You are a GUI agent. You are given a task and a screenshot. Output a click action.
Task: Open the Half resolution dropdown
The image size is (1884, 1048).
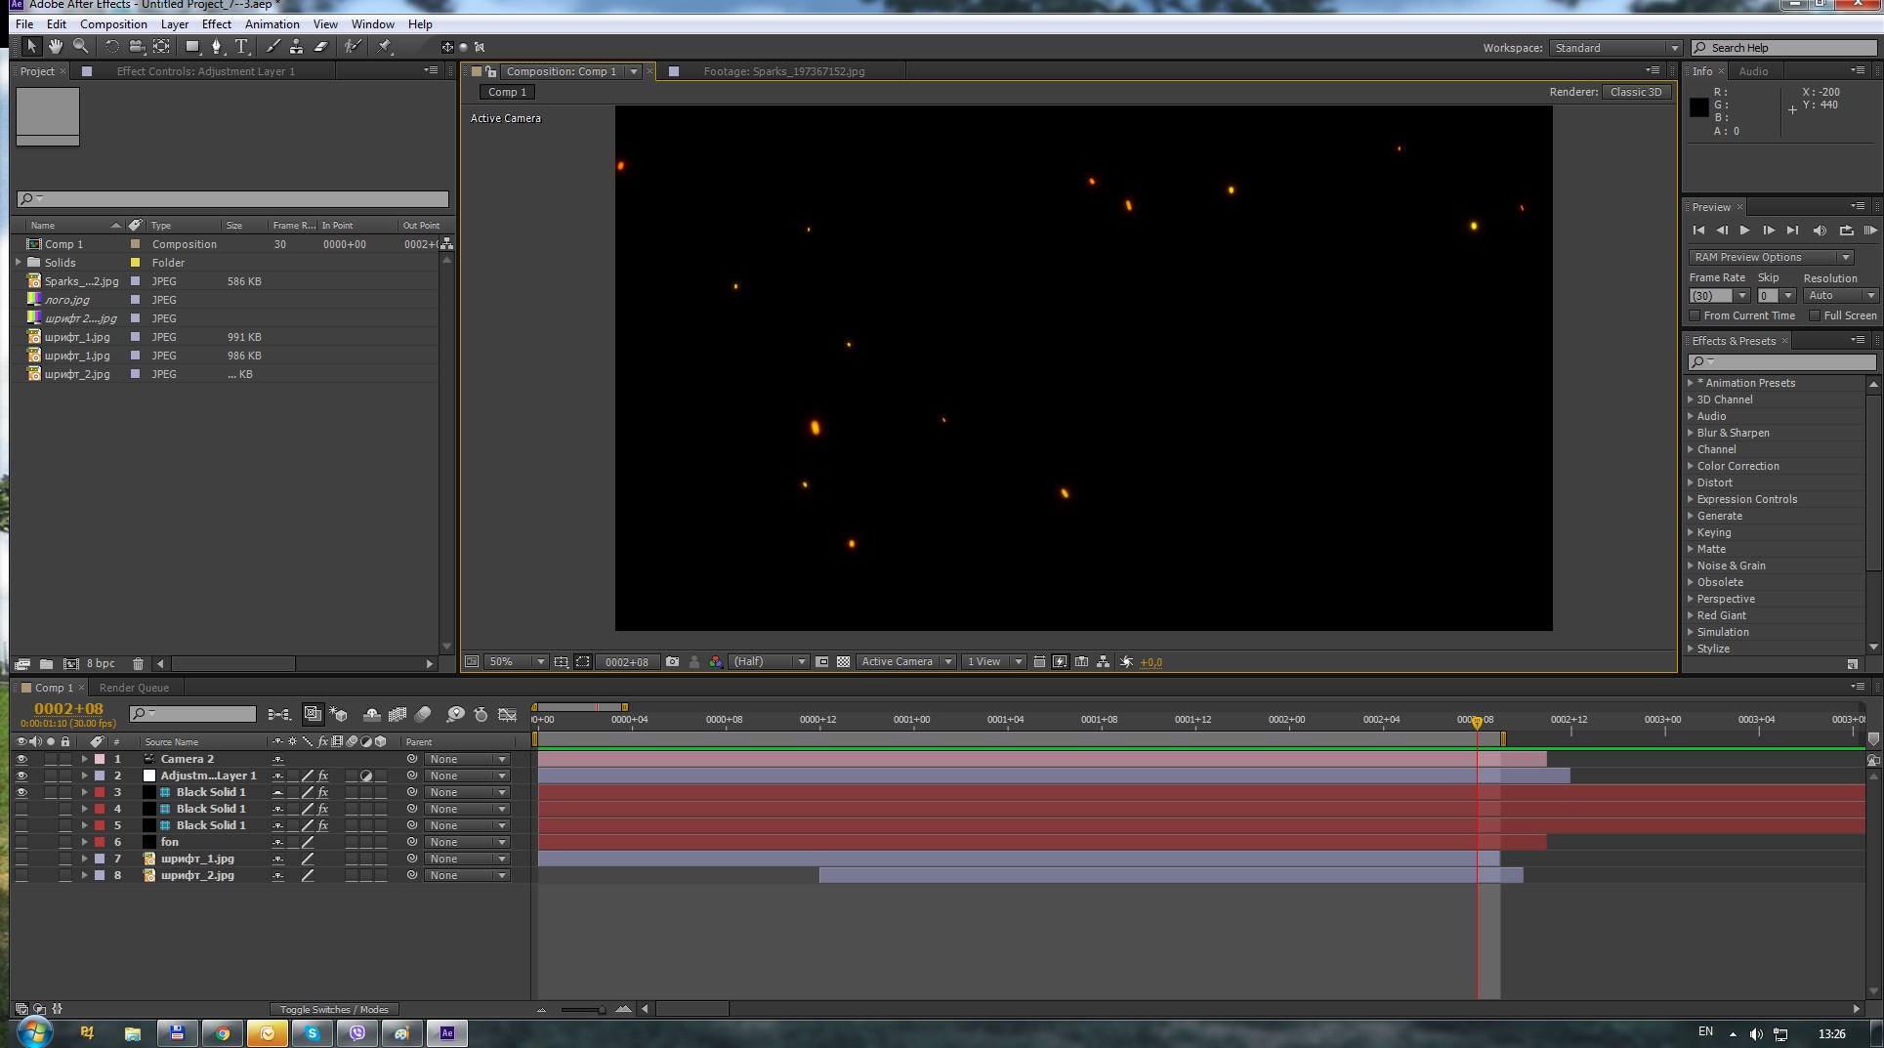769,661
